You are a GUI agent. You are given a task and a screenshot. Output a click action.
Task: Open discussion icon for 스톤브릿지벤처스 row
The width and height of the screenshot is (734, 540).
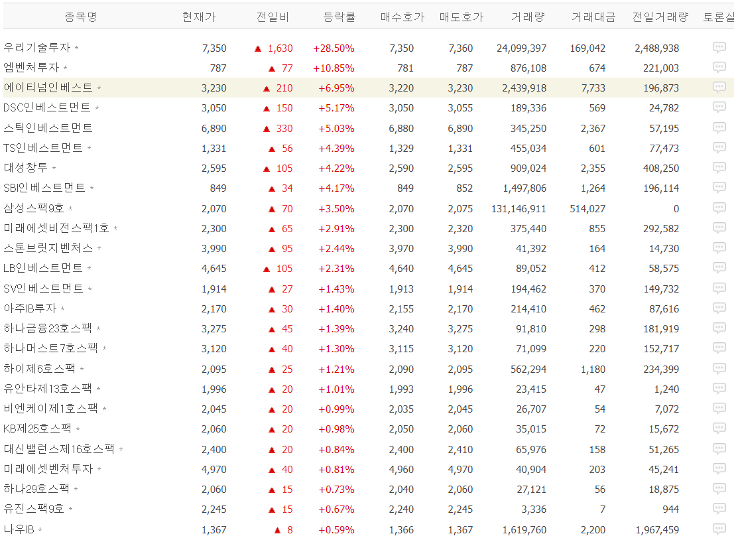(x=719, y=247)
